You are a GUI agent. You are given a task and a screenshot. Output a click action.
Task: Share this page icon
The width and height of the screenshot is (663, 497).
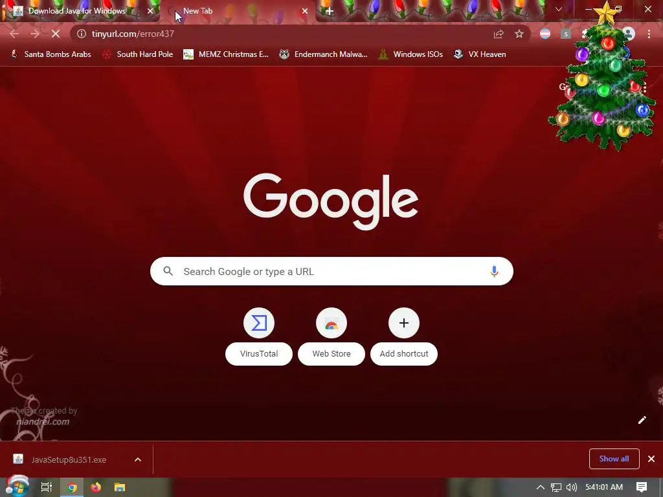[x=499, y=34]
